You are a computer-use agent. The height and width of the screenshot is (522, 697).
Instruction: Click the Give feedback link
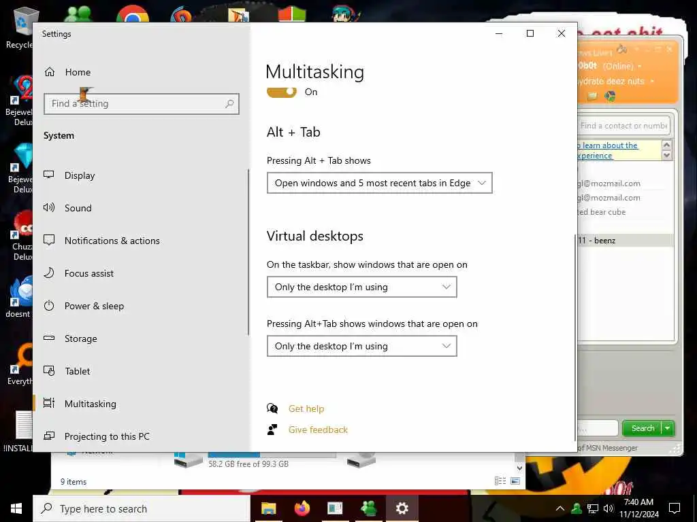point(318,430)
